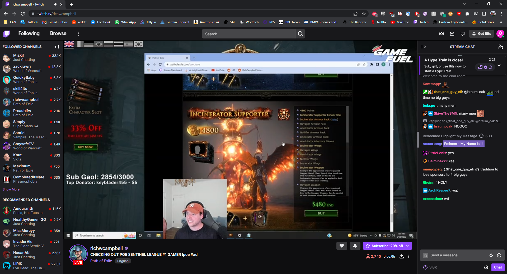This screenshot has height=274, width=507.
Task: Open the chat community users list
Action: (500, 47)
